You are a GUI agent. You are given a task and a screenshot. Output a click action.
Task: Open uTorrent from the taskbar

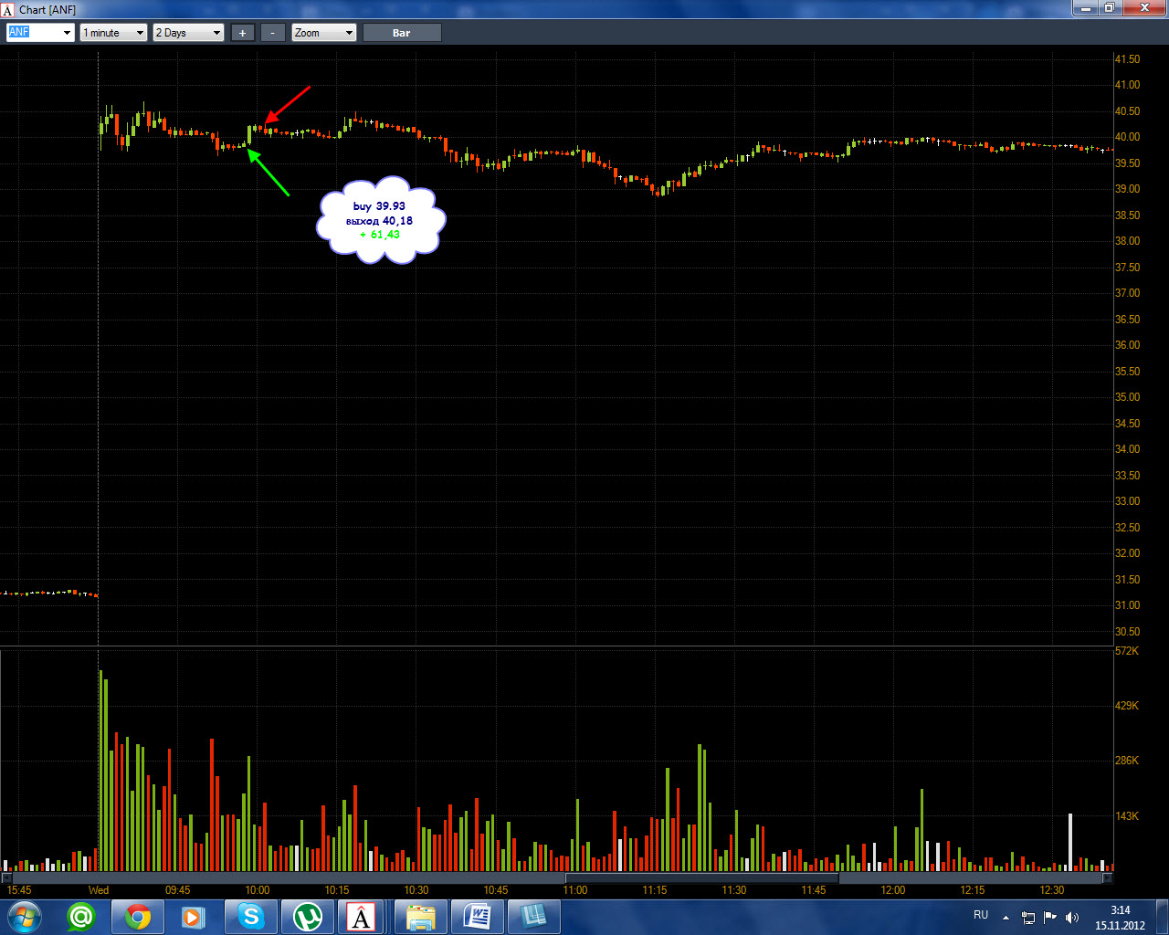tap(308, 917)
